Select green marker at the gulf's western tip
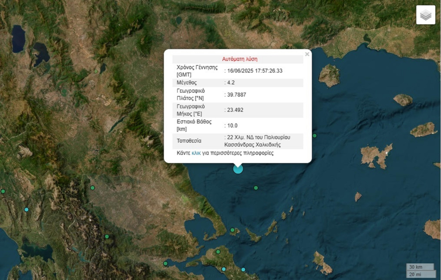The image size is (441, 280). (x=166, y=263)
